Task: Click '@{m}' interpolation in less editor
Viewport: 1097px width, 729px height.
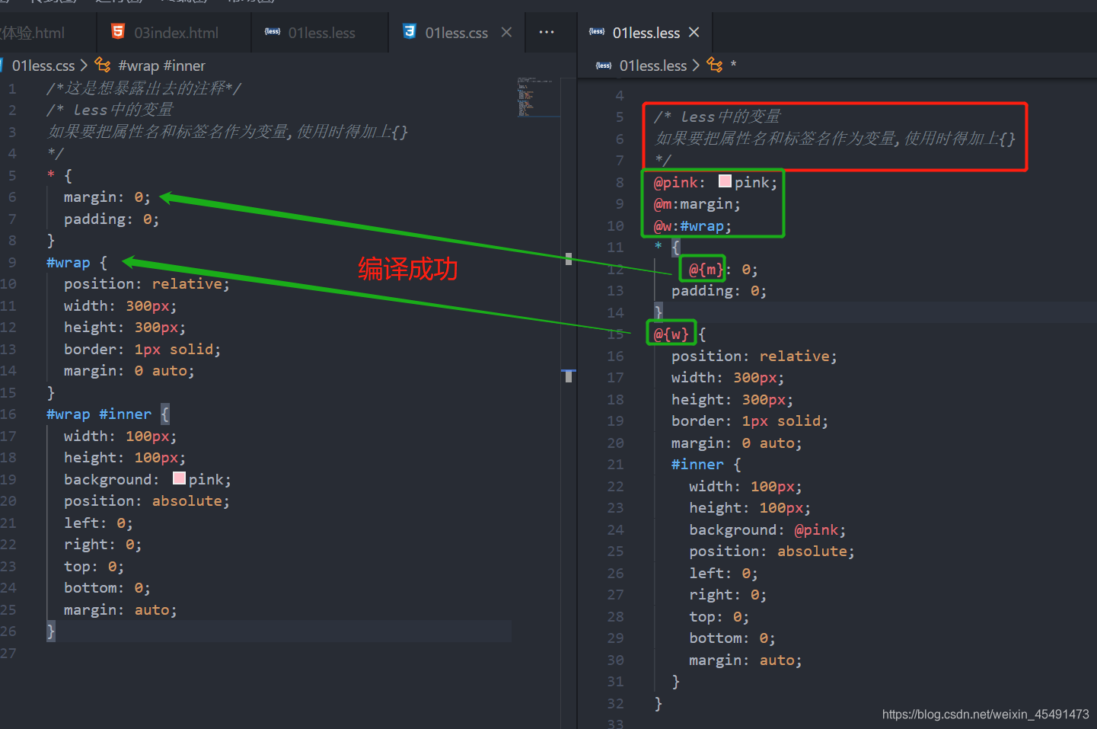Action: pyautogui.click(x=705, y=270)
